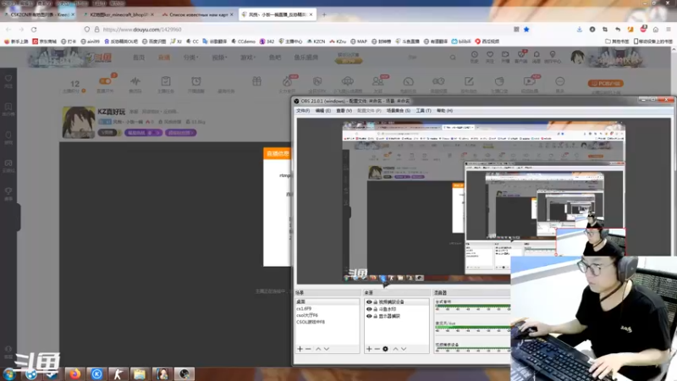Image resolution: width=677 pixels, height=381 pixels.
Task: Move the selected source up in OBS
Action: pos(395,349)
